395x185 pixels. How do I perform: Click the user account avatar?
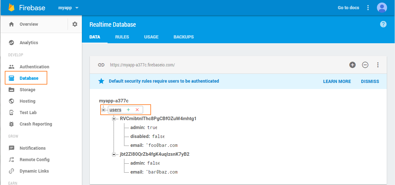point(382,8)
